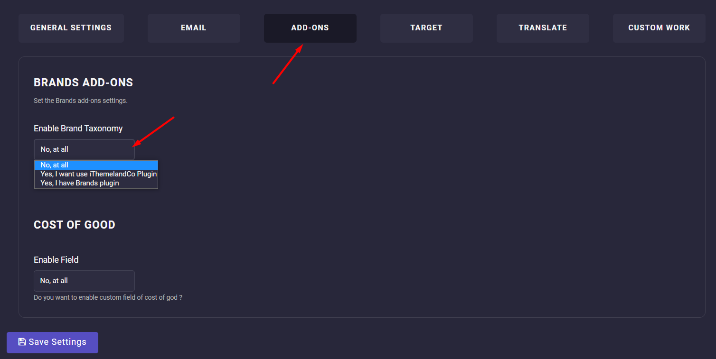716x359 pixels.
Task: Open the General Settings tab
Action: [x=71, y=28]
